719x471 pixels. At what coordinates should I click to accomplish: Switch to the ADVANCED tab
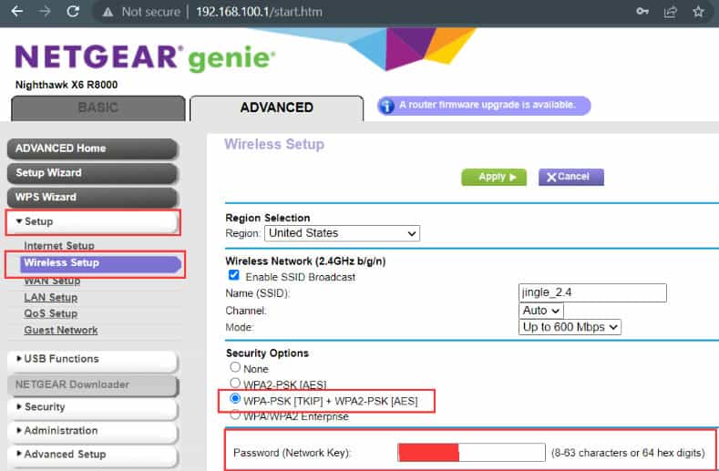276,108
